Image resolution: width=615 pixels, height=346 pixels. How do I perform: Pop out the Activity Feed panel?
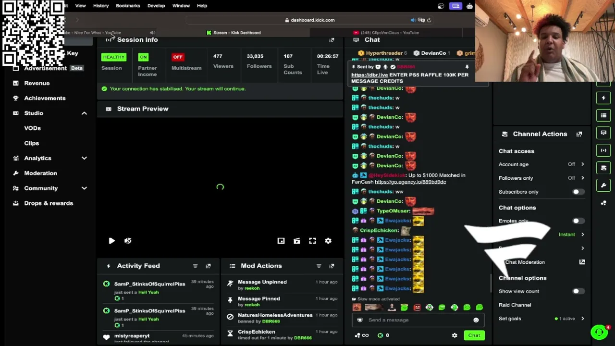click(208, 266)
